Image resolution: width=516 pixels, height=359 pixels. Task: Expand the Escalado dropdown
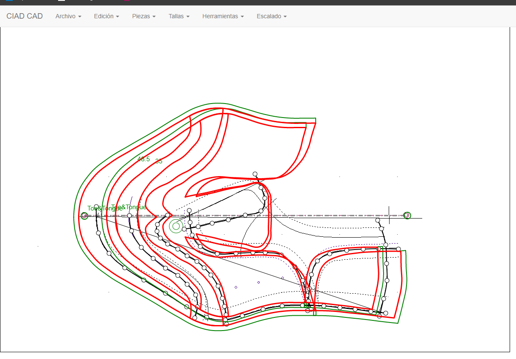[272, 16]
